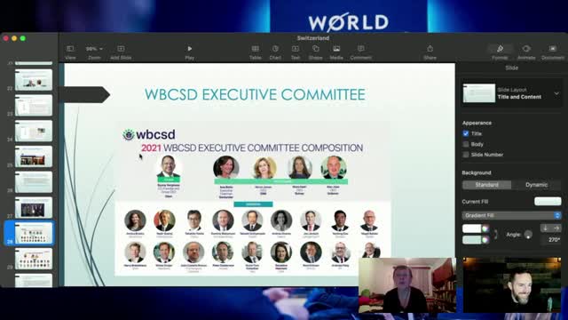The image size is (568, 320).
Task: Expand the Slide Layout chevron
Action: 556,93
